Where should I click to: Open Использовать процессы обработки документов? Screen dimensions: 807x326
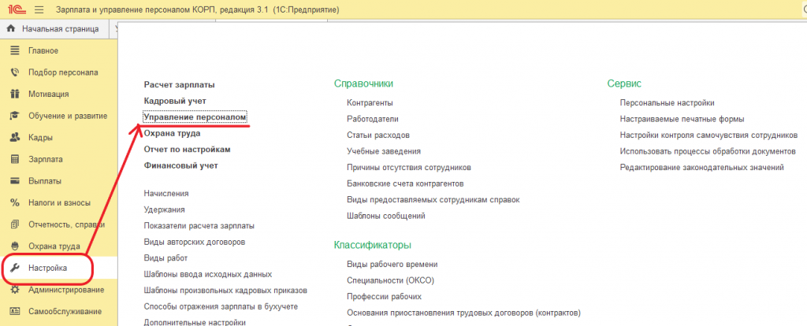tap(708, 151)
